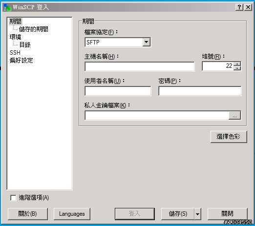Select 偏好設定 tree item
Image resolution: width=255 pixels, height=226 pixels.
(x=21, y=61)
